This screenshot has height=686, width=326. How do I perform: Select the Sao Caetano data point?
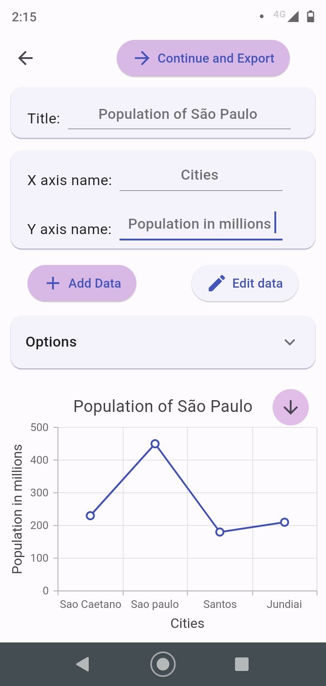click(90, 515)
